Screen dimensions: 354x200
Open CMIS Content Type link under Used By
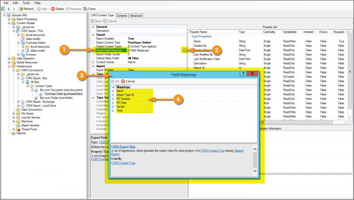[x=123, y=163]
